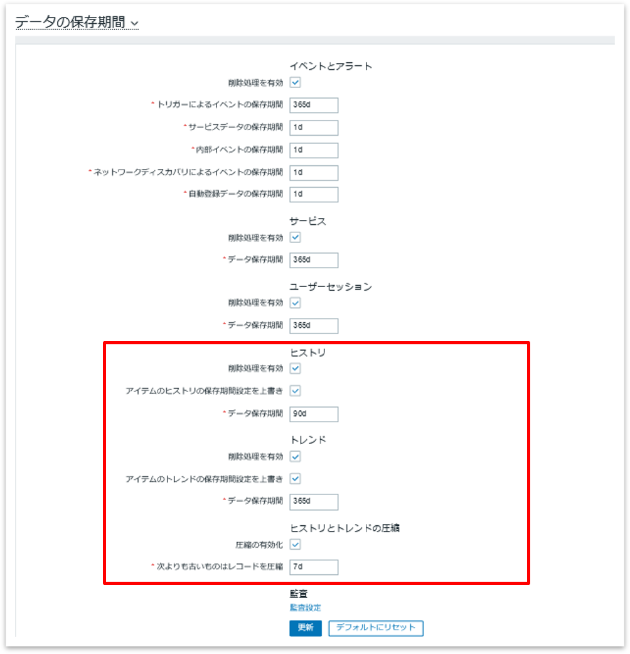
Task: Toggle アイテムのトレンドの保存期間設定を上書き checkbox
Action: click(296, 479)
